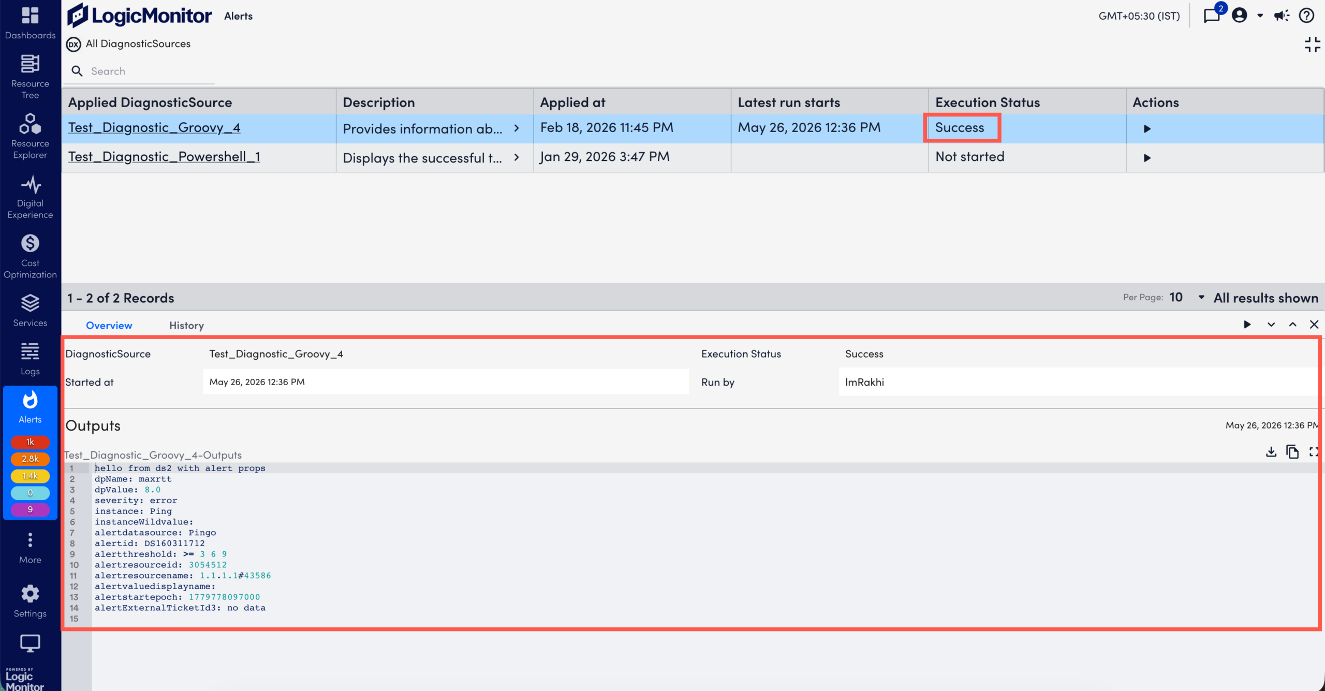This screenshot has height=691, width=1325.
Task: Open Dashboards from the sidebar
Action: (x=30, y=23)
